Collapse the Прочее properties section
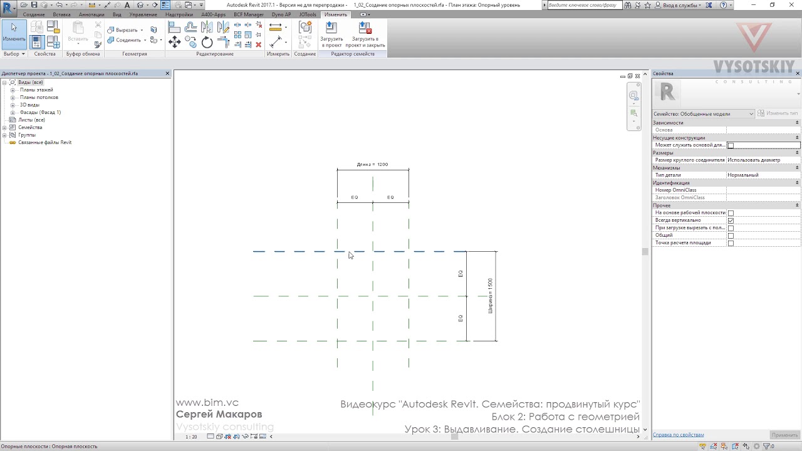The image size is (802, 451). coord(797,205)
